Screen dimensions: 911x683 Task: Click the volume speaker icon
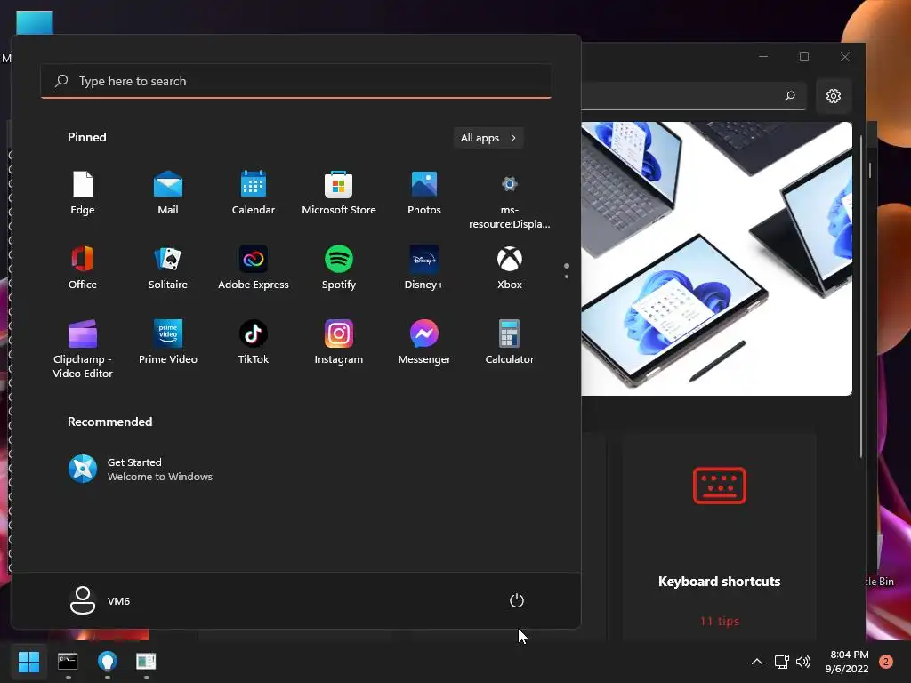pos(803,662)
